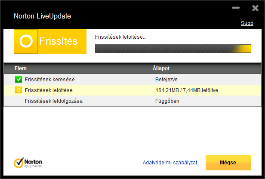Click the Norton LiveUpdate window title
265x179 pixels.
[42, 16]
